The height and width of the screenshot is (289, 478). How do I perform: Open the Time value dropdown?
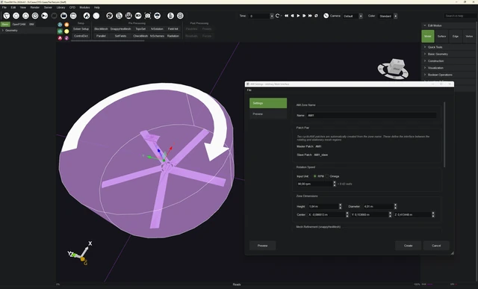click(x=272, y=16)
